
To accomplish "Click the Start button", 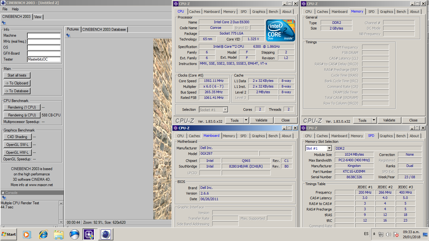I will point(9,234).
